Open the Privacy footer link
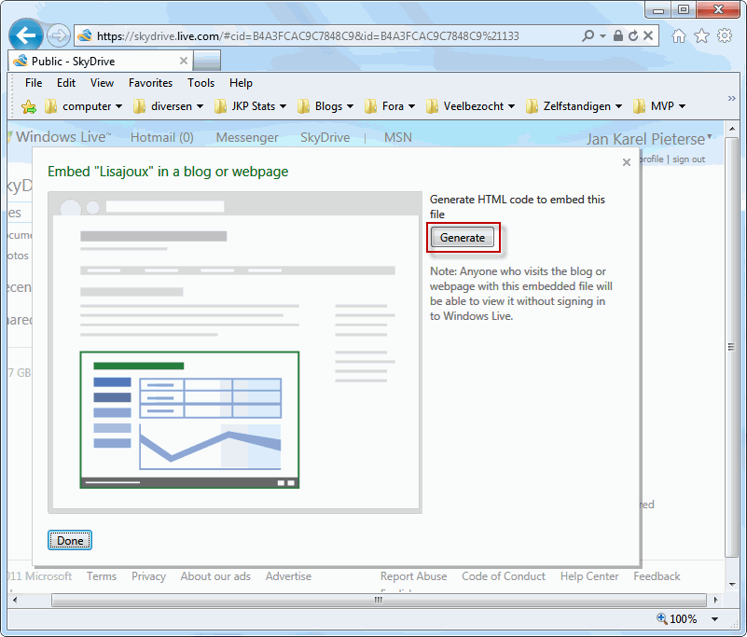The height and width of the screenshot is (637, 747). (x=148, y=576)
